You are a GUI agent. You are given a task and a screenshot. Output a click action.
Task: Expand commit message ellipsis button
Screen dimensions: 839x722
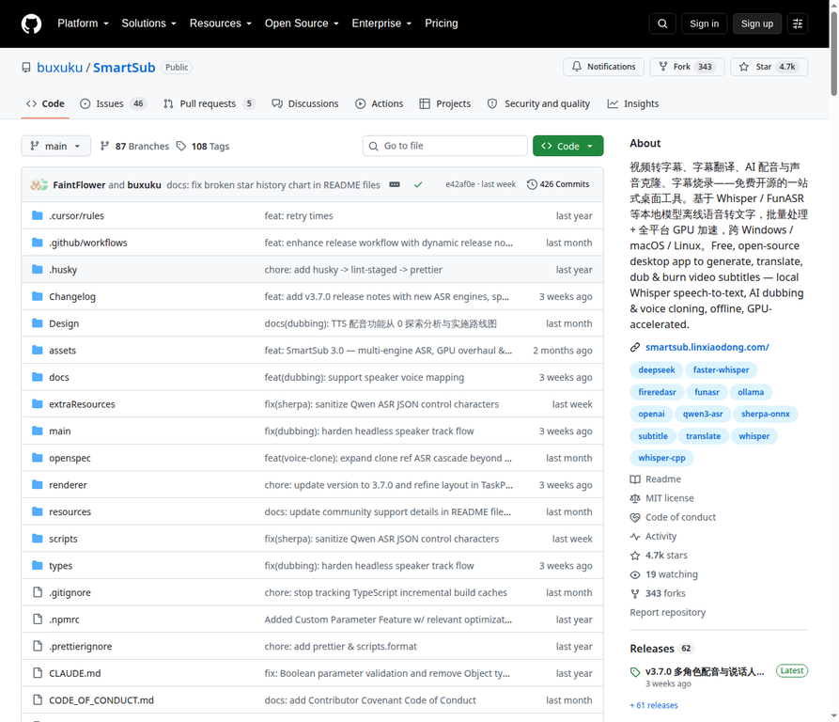pos(395,184)
